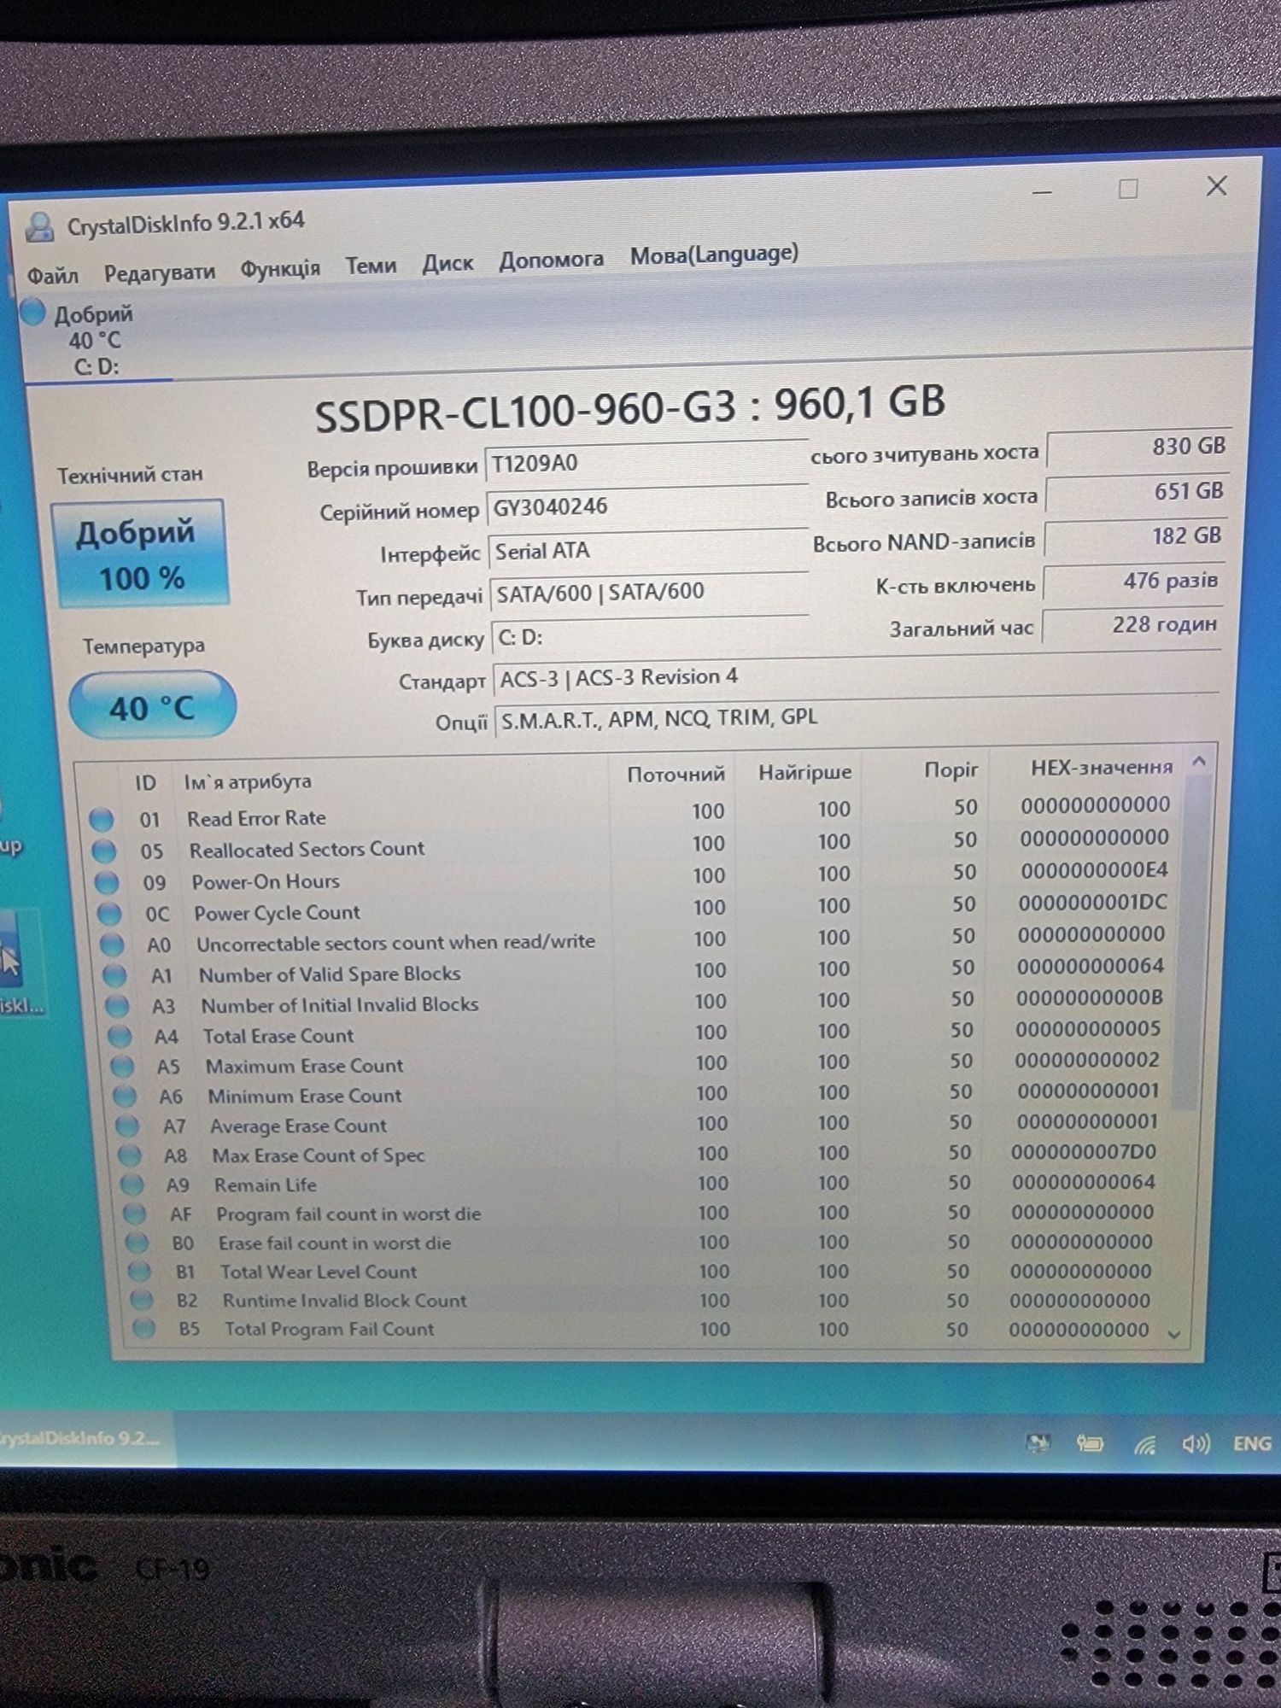Click the Serial ATA interface field
The height and width of the screenshot is (1708, 1281).
pyautogui.click(x=648, y=550)
